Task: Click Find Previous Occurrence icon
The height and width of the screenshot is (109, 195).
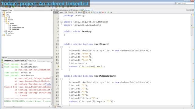Action: click(79, 12)
